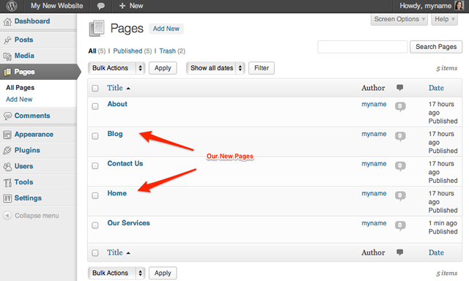Check the Our Services page checkbox
This screenshot has width=469, height=281.
tap(95, 225)
